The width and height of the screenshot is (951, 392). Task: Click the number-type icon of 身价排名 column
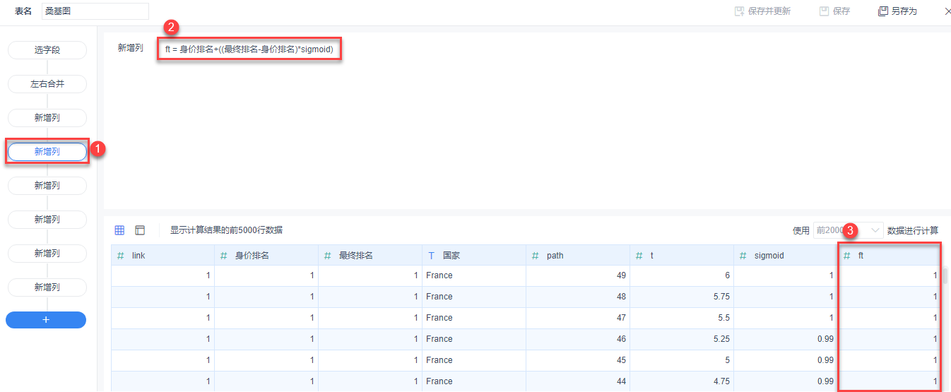[224, 256]
